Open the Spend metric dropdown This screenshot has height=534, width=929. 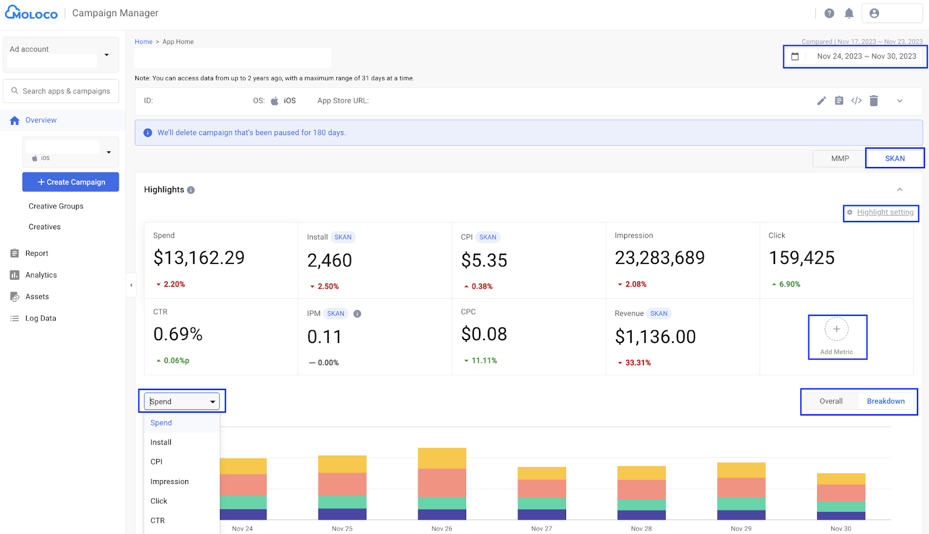(182, 401)
